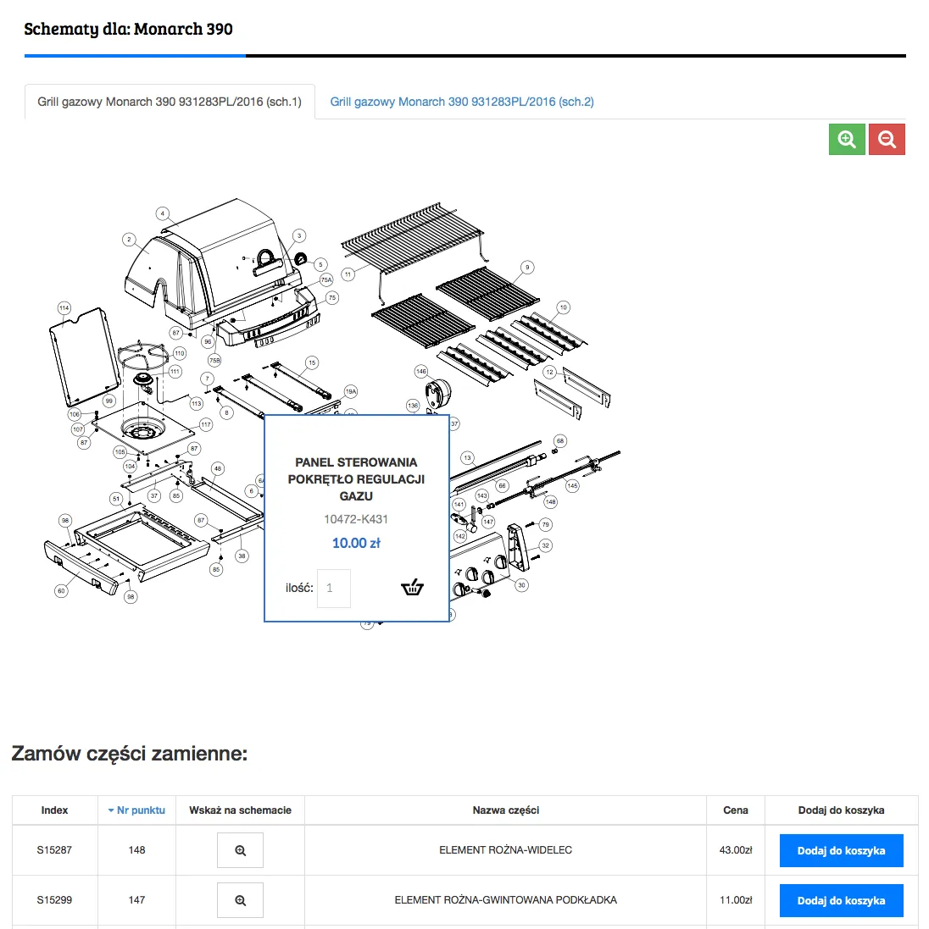Click the index cell S15287
Viewport: 929px width, 929px height.
tap(54, 850)
